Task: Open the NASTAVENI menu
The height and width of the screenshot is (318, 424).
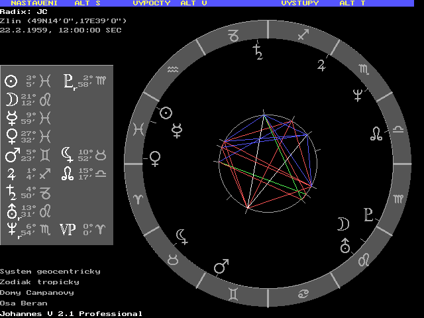Action: coord(34,3)
